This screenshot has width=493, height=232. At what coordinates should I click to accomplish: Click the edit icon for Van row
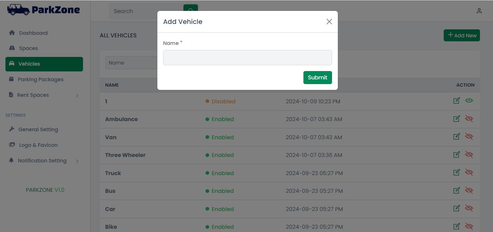(x=457, y=137)
